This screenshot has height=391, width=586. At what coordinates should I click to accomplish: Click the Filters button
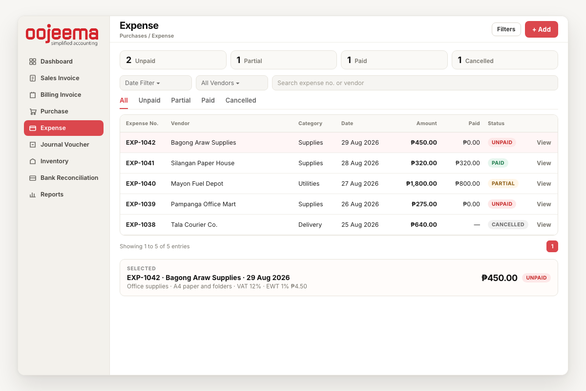[506, 29]
